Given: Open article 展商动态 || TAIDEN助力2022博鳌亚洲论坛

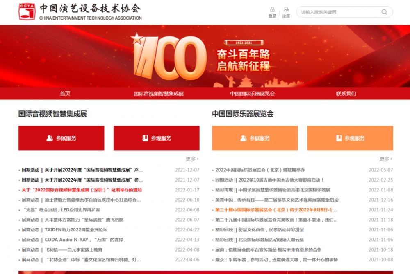Looking at the screenshot, I should (x=64, y=230).
